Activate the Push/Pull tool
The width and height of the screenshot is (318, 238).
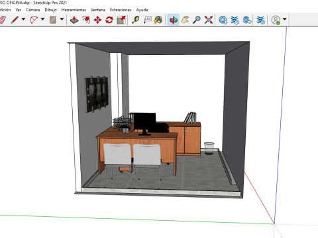pos(74,20)
